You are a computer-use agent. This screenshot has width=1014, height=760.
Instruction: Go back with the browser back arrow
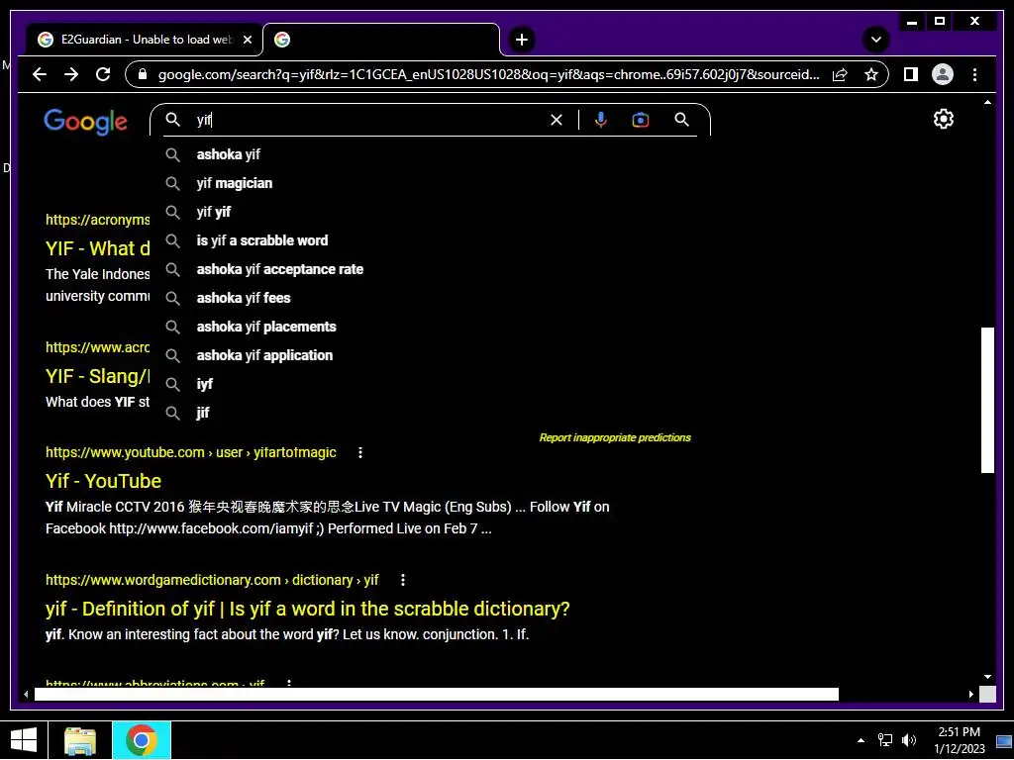click(x=40, y=74)
